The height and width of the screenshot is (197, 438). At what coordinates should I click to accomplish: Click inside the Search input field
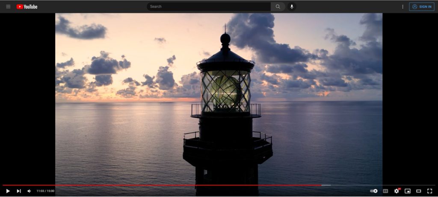point(209,7)
